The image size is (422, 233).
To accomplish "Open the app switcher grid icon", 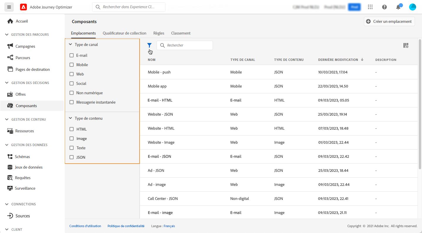I will pos(370,7).
